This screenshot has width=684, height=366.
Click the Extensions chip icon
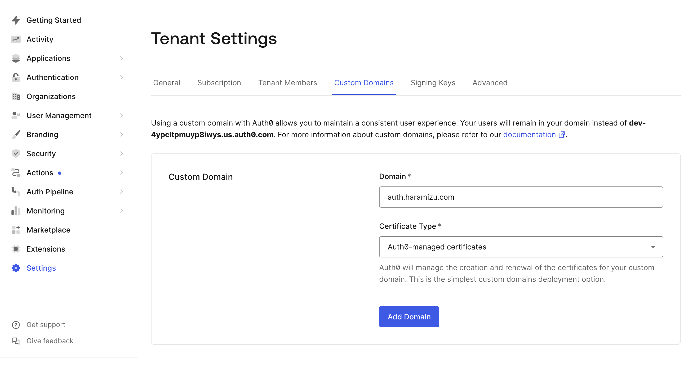pos(16,249)
